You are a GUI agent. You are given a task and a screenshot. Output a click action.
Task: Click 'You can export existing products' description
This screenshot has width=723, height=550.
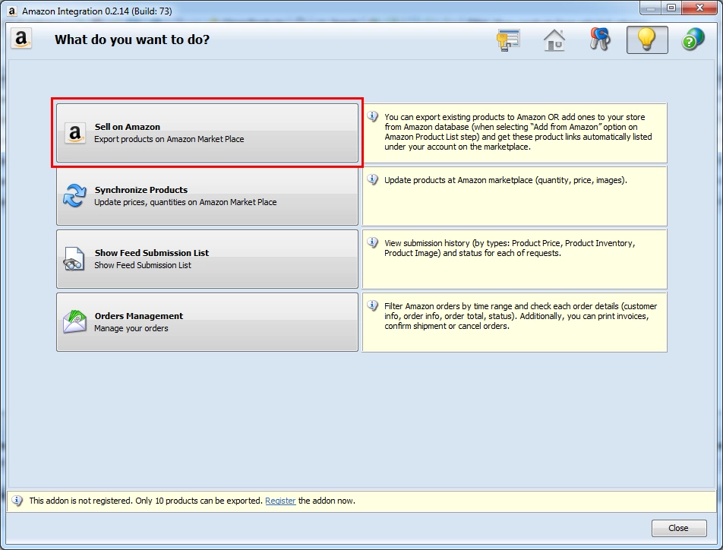tap(518, 132)
